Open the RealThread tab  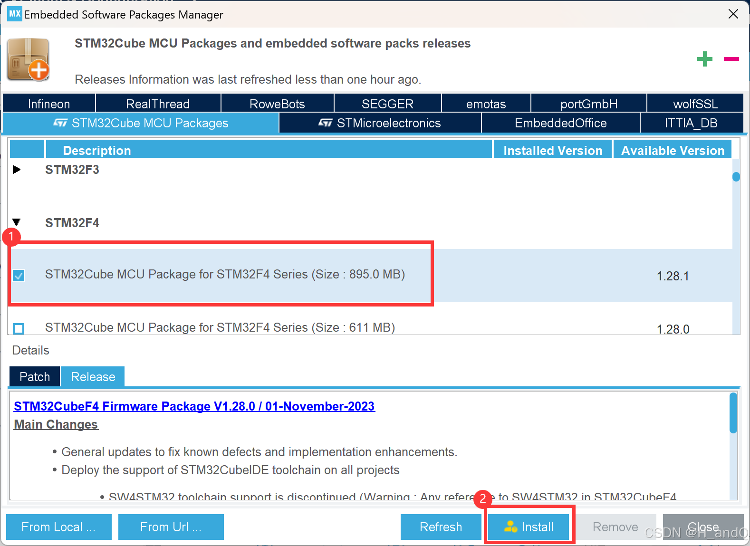pyautogui.click(x=158, y=104)
